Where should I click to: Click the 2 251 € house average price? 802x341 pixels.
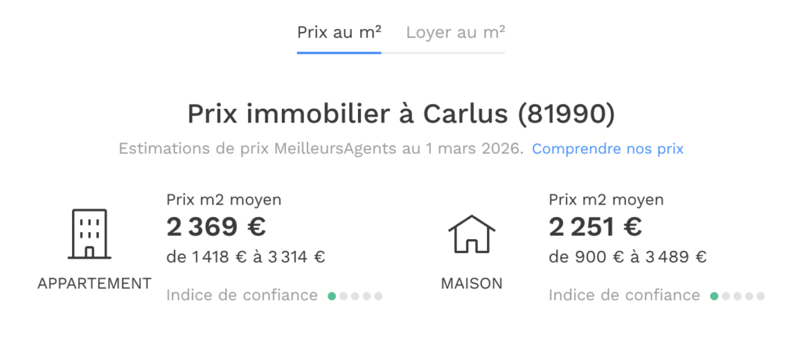point(595,227)
